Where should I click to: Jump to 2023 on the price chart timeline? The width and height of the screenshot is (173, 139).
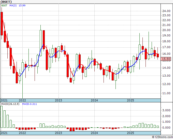point(59,100)
